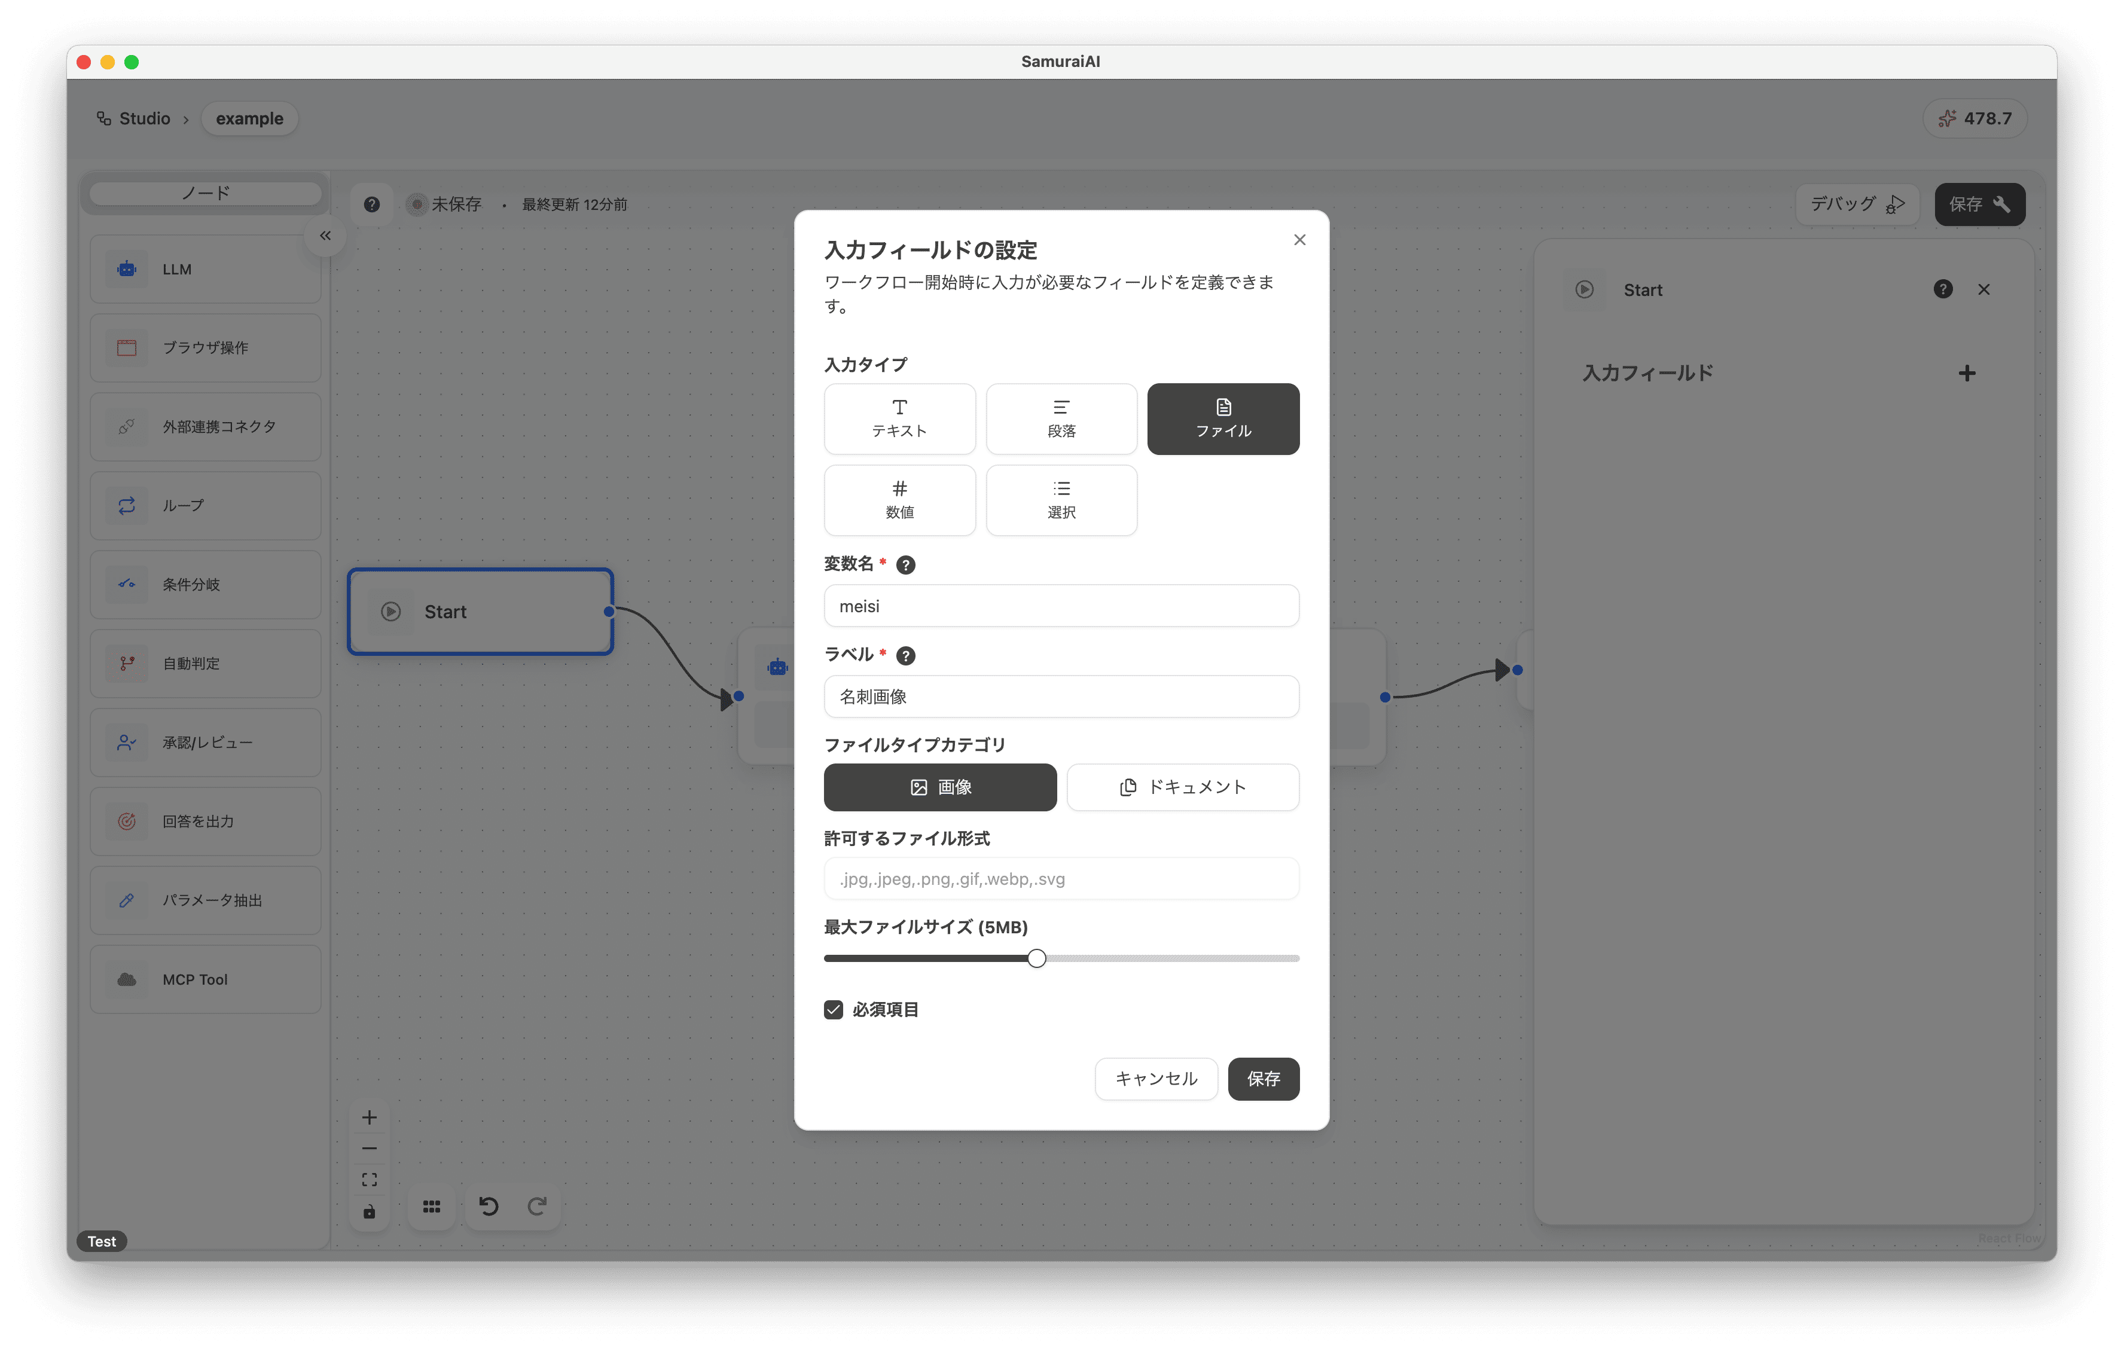The width and height of the screenshot is (2124, 1350).
Task: Click the canvas lock icon
Action: 370,1211
